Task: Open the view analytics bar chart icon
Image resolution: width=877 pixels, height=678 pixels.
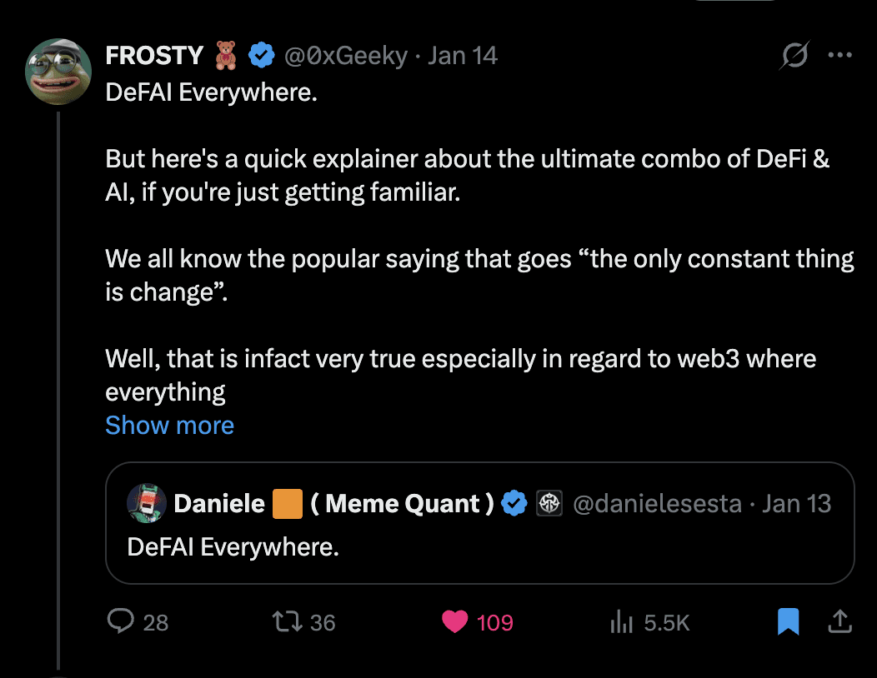Action: click(623, 621)
